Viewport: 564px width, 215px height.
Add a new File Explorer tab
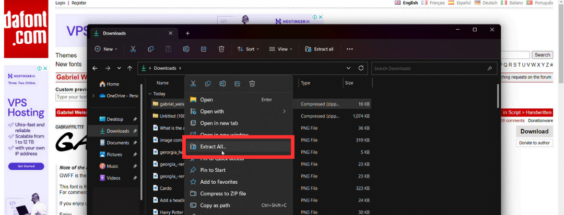point(187,33)
